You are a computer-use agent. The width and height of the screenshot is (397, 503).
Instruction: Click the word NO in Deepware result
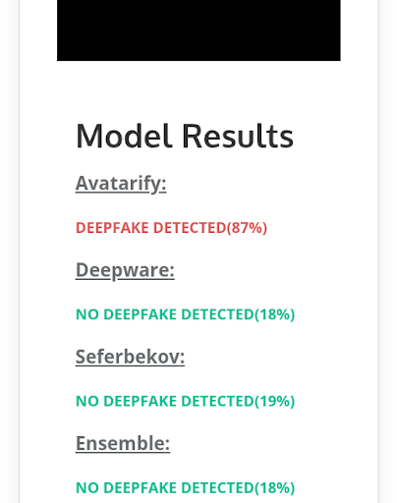tap(87, 314)
